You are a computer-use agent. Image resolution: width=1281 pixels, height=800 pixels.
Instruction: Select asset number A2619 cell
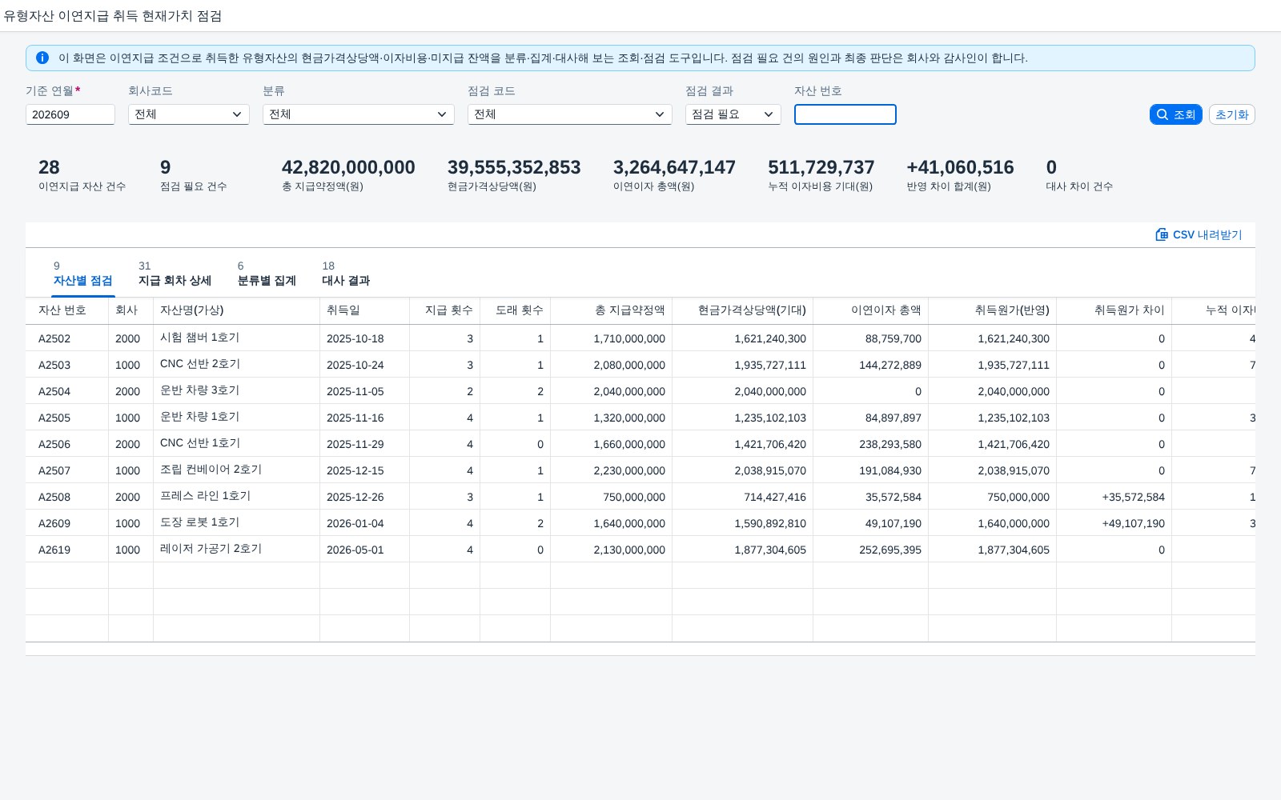point(67,550)
